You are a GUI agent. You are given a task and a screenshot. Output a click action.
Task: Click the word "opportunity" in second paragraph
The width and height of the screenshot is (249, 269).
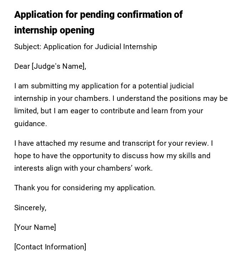coord(92,156)
